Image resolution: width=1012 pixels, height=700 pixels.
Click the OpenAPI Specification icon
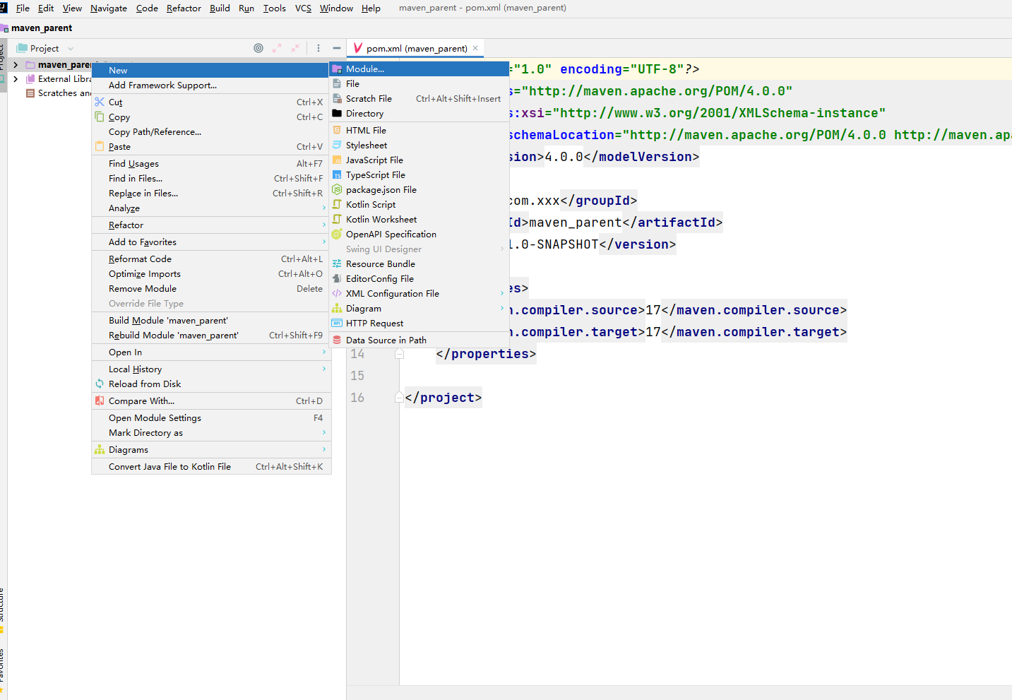pyautogui.click(x=337, y=235)
